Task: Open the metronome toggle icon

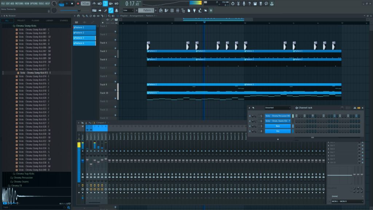Action: click(x=94, y=4)
